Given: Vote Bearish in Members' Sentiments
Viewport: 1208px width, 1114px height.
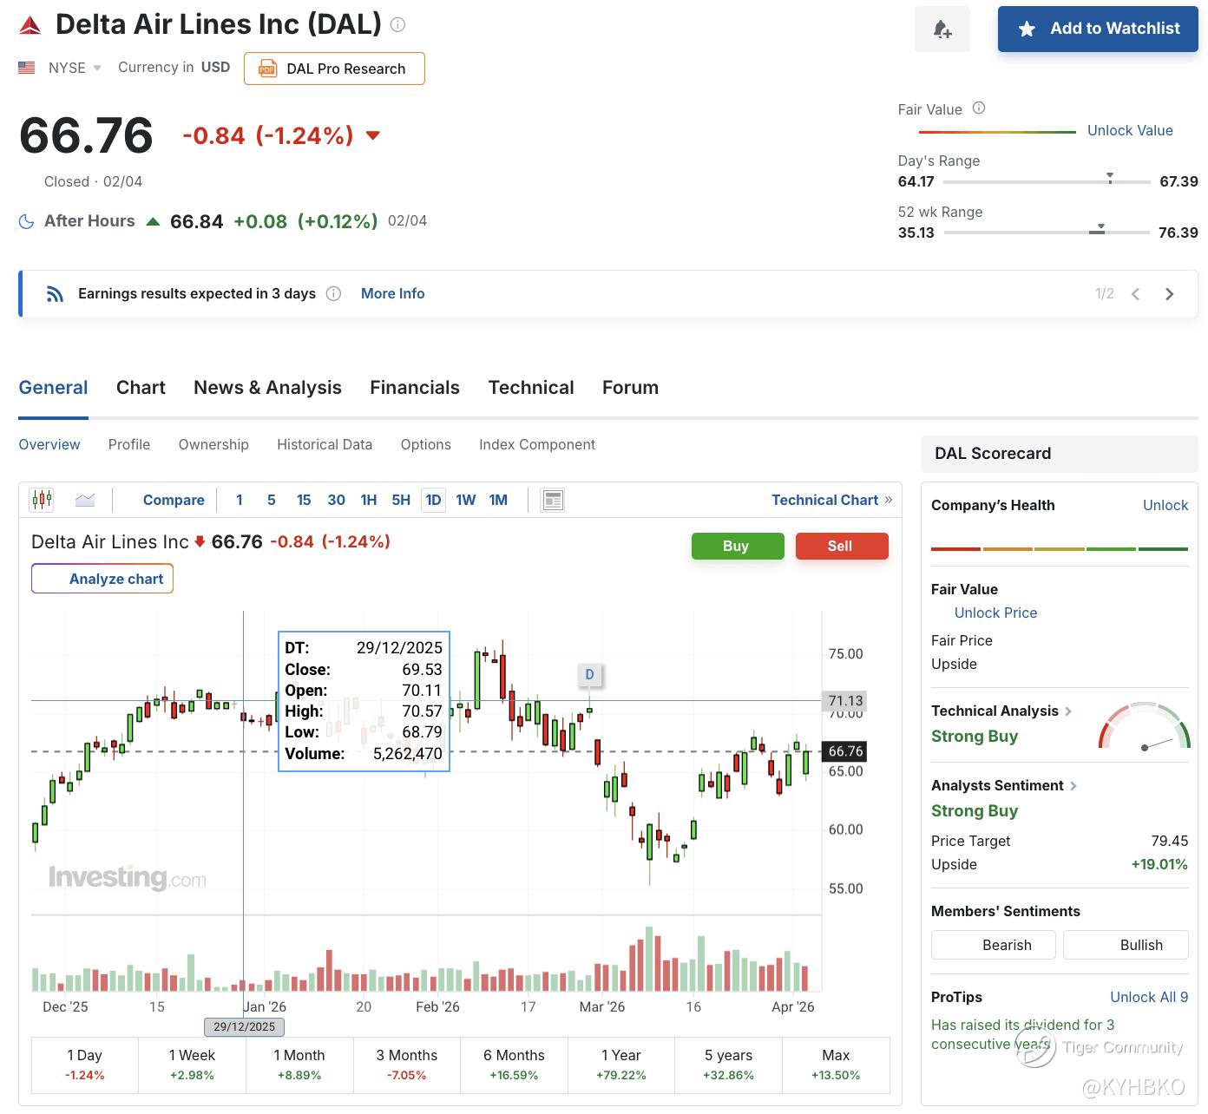Looking at the screenshot, I should [994, 945].
